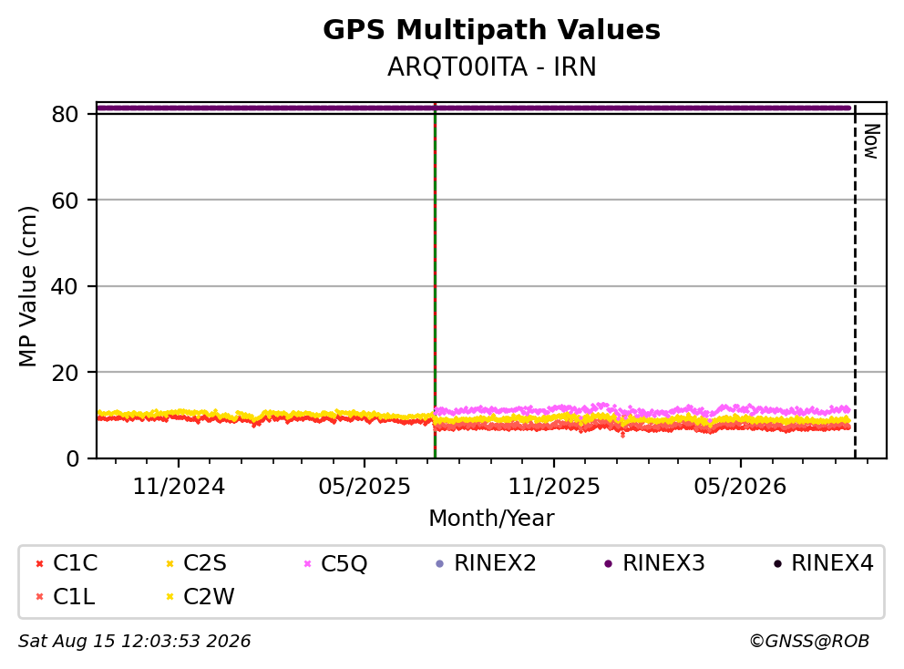Click the C1C legend entry
The width and height of the screenshot is (904, 669).
[x=67, y=563]
